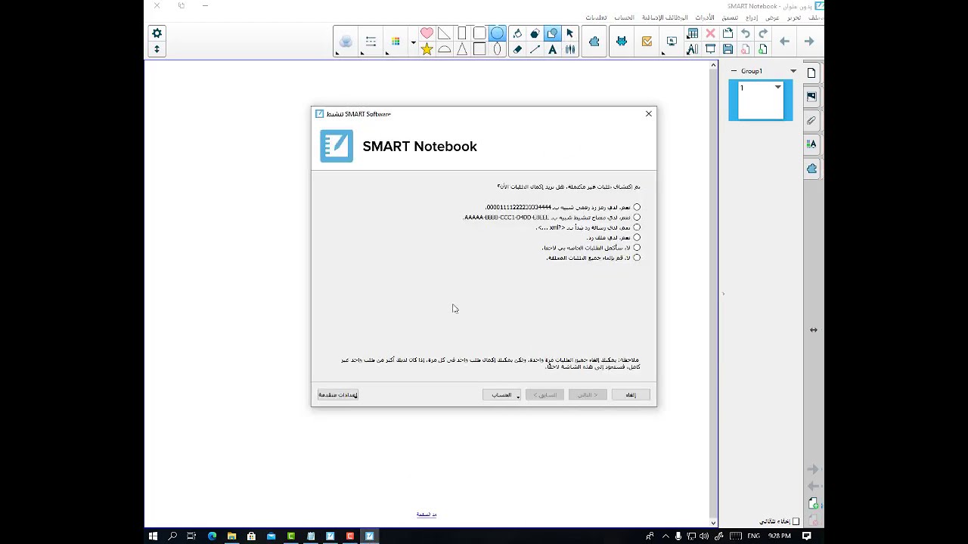Toggle the auto-hide checkbox in sidebar
This screenshot has width=968, height=544.
click(x=796, y=521)
